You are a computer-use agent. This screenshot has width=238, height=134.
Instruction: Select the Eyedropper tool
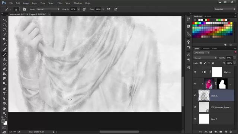4,44
